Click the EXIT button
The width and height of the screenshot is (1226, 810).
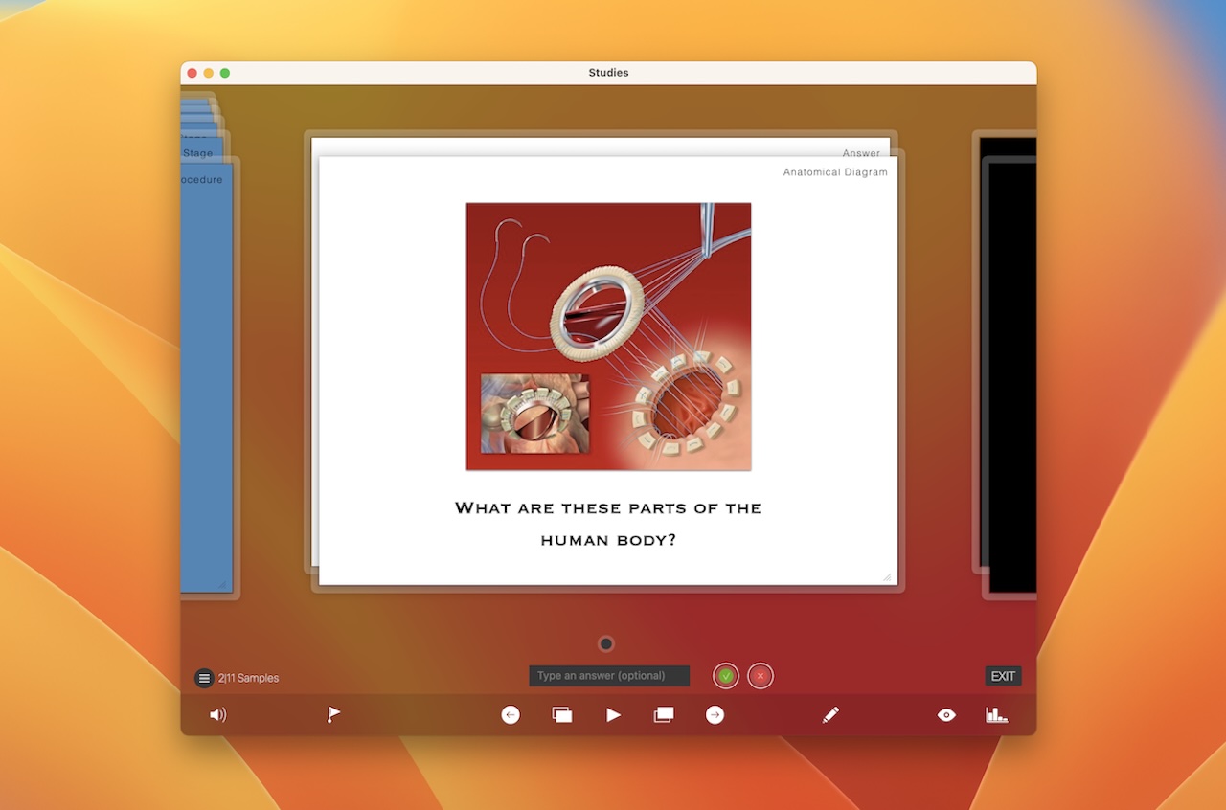click(x=1003, y=676)
